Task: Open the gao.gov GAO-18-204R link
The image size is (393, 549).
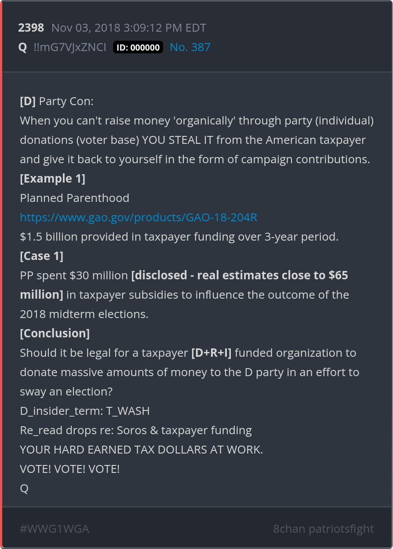Action: [138, 217]
